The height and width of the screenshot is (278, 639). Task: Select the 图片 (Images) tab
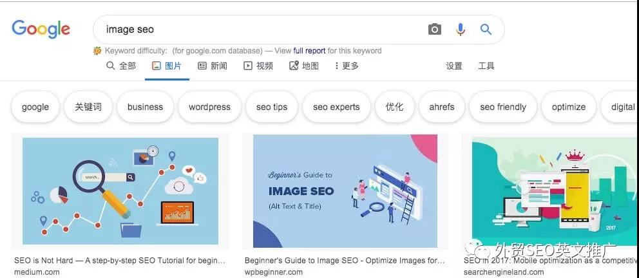(x=167, y=66)
